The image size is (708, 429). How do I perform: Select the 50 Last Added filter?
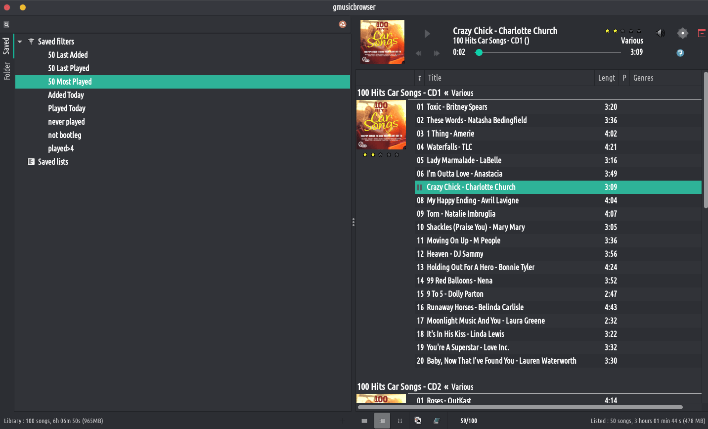(x=68, y=55)
